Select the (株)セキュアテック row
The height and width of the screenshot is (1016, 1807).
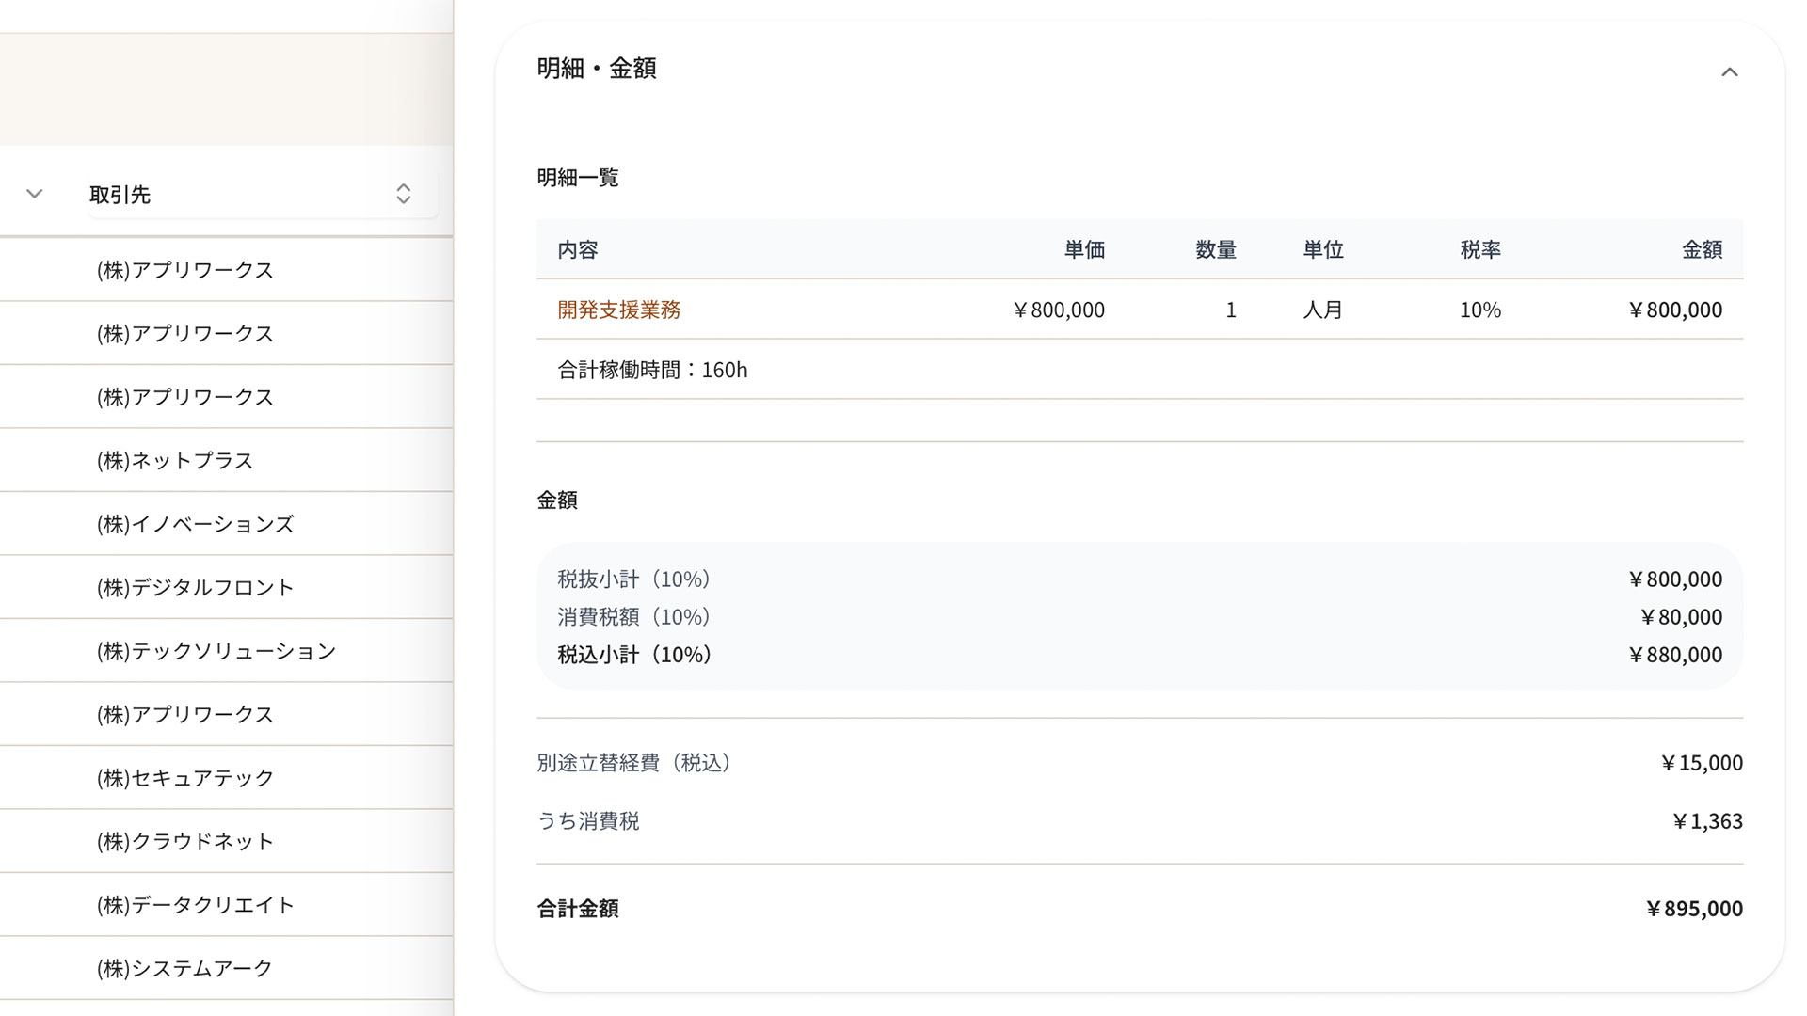[x=184, y=778]
